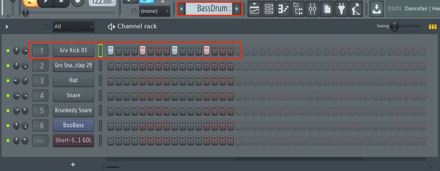Open channel rack options arrow at top left
Image resolution: width=440 pixels, height=171 pixels.
click(7, 27)
